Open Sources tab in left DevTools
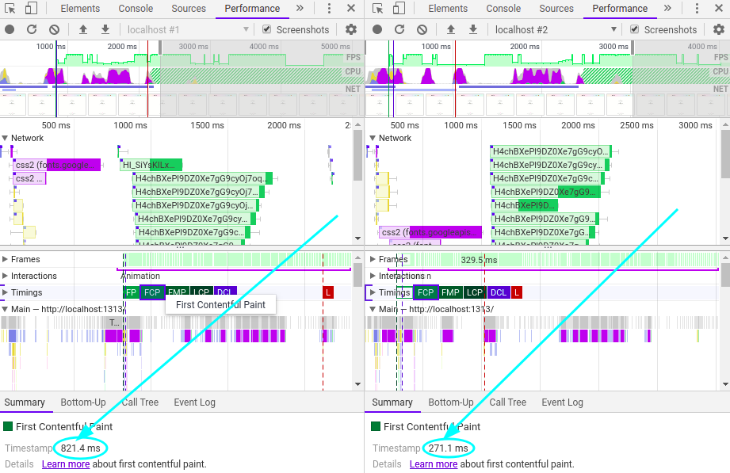Viewport: 730px width, 473px height. [x=189, y=9]
